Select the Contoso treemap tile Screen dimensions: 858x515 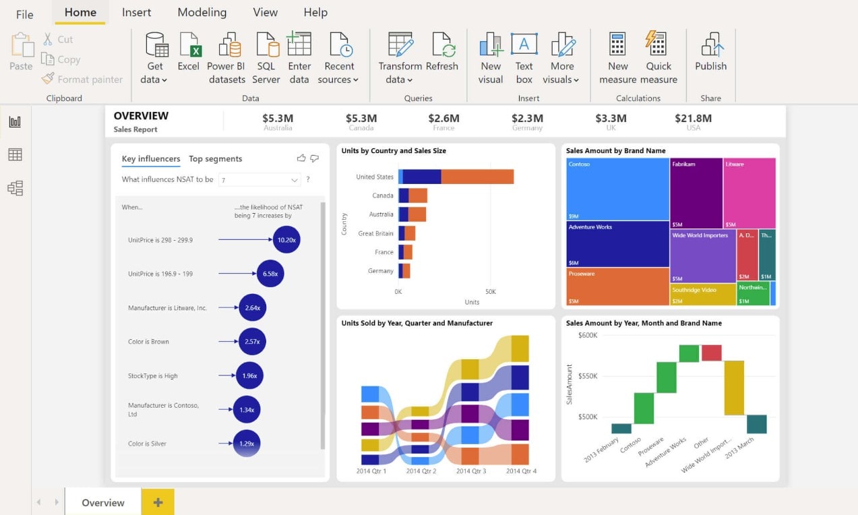[x=617, y=189]
